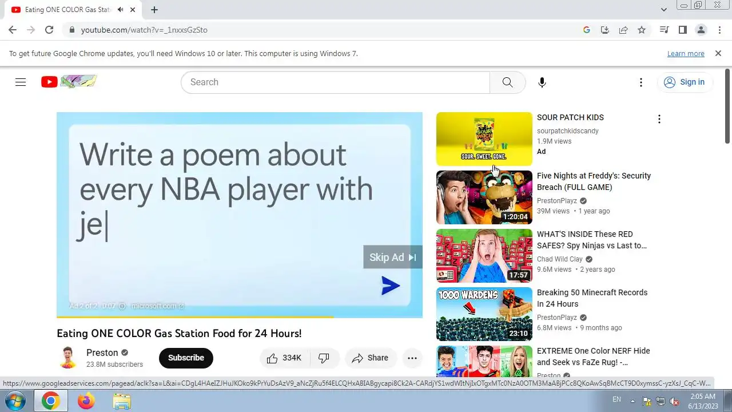Open the YouTube hamburger guide menu
The height and width of the screenshot is (412, 732).
coord(21,82)
